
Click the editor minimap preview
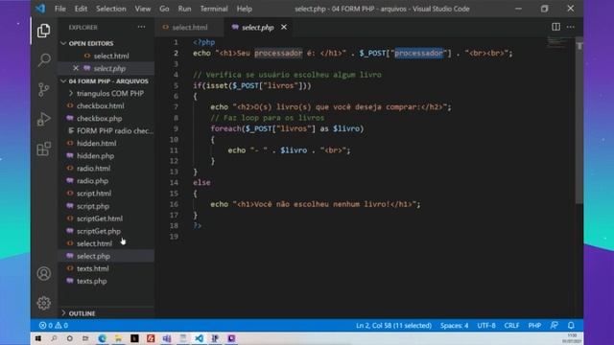pyautogui.click(x=556, y=42)
